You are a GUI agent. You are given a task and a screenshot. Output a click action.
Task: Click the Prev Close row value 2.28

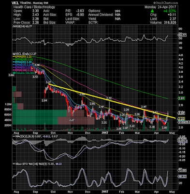pyautogui.click(x=35, y=22)
